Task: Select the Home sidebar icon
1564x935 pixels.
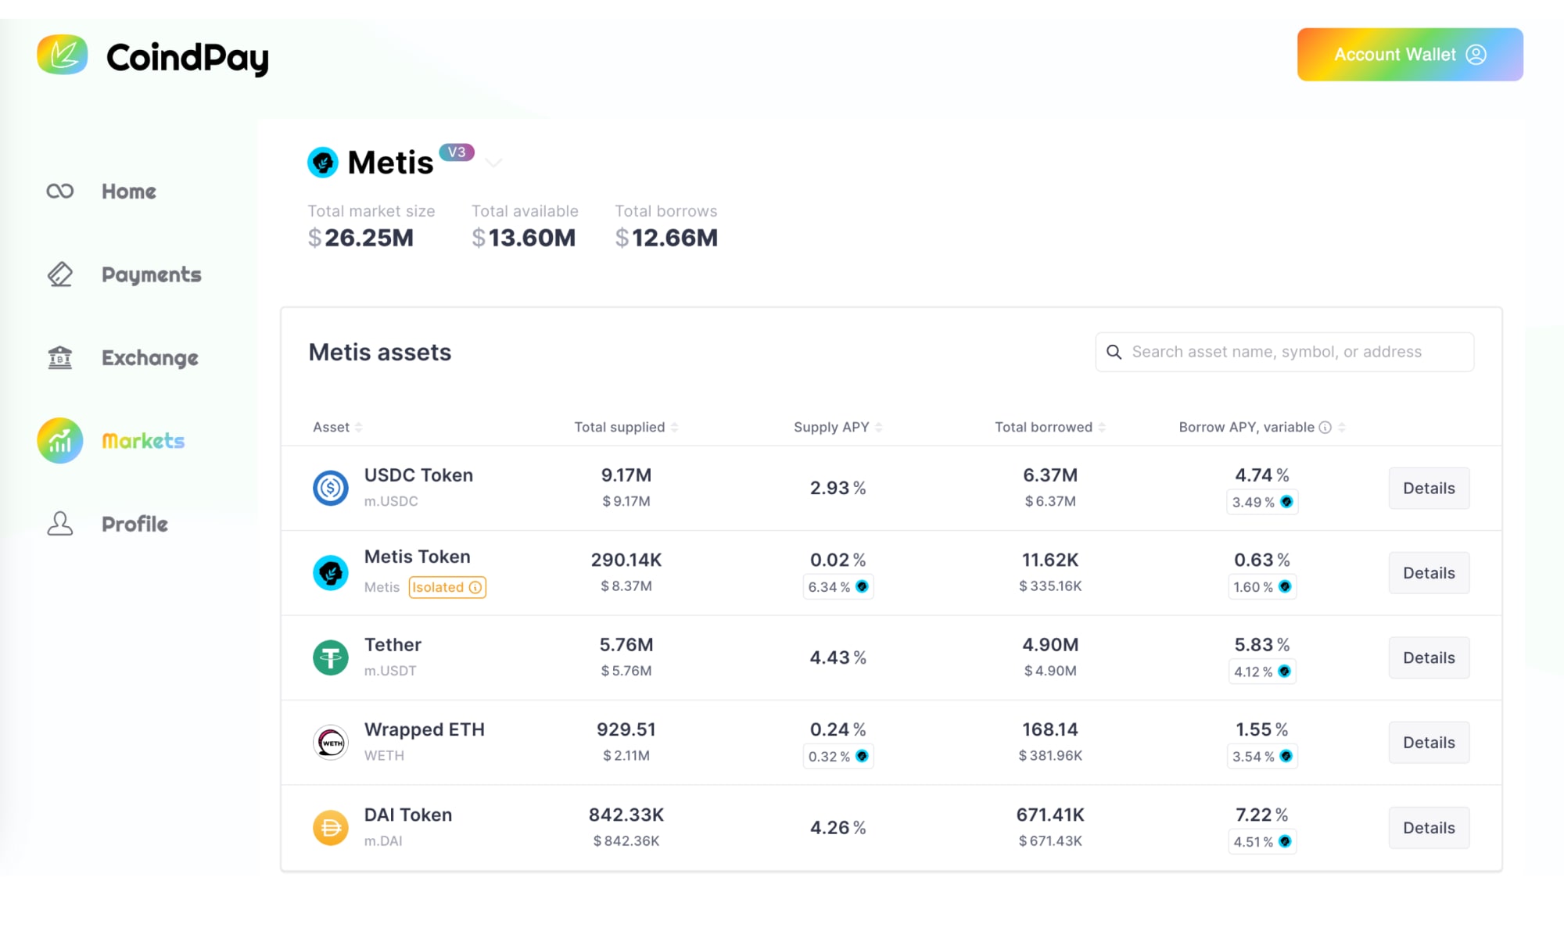Action: [x=59, y=191]
